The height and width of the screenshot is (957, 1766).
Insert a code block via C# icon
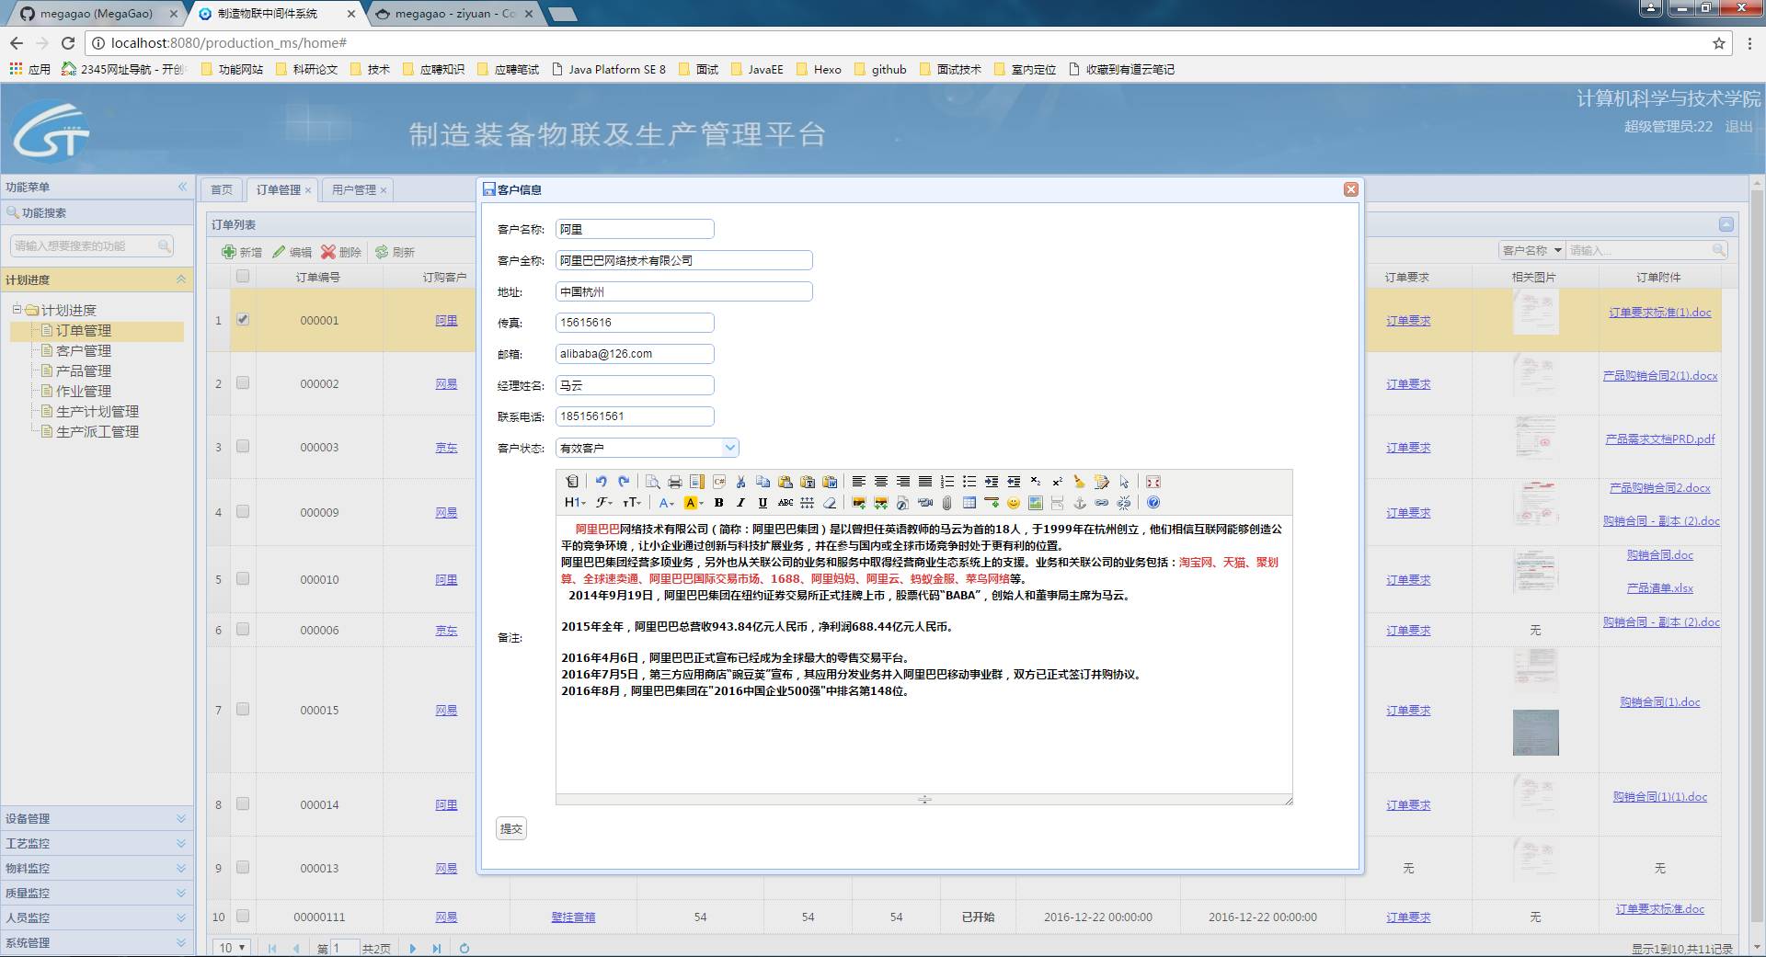click(x=719, y=482)
